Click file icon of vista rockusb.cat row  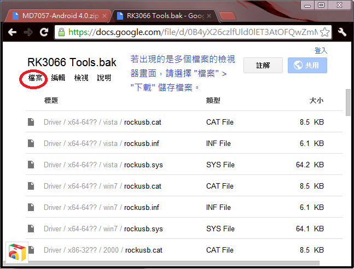[31, 122]
